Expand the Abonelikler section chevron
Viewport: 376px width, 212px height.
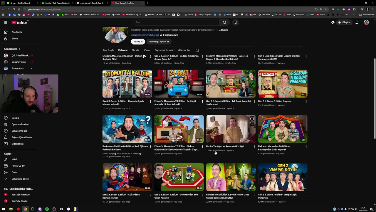19,49
